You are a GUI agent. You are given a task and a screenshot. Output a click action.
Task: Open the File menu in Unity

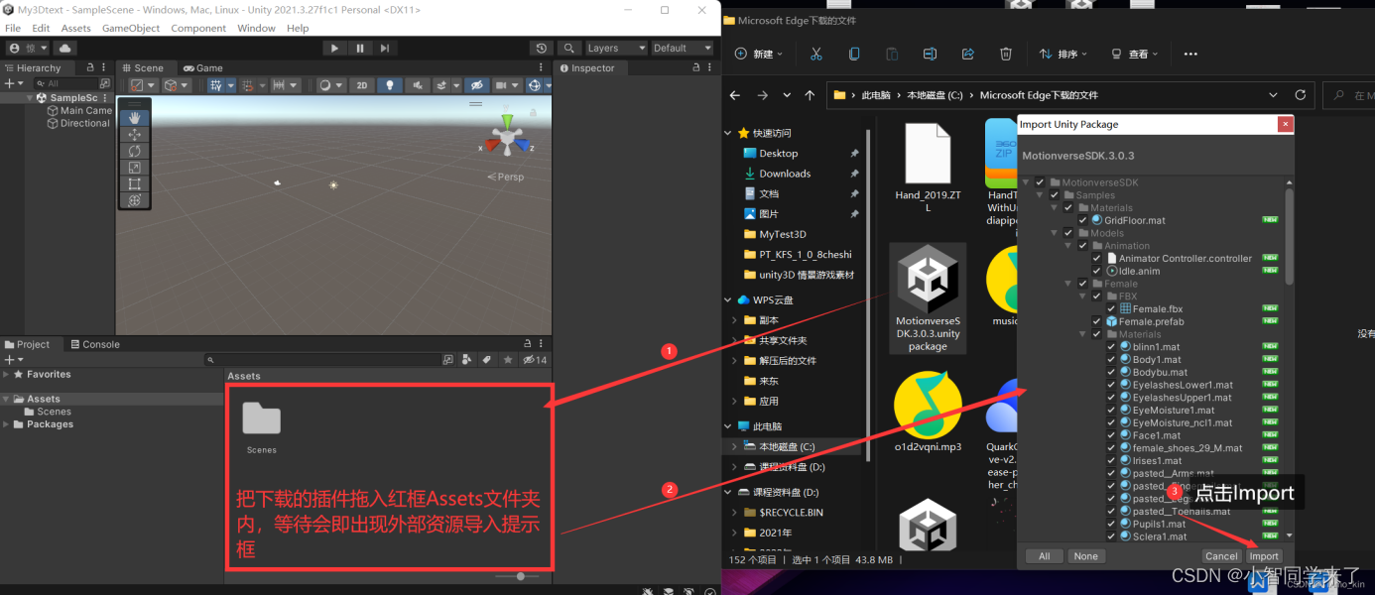[x=13, y=28]
